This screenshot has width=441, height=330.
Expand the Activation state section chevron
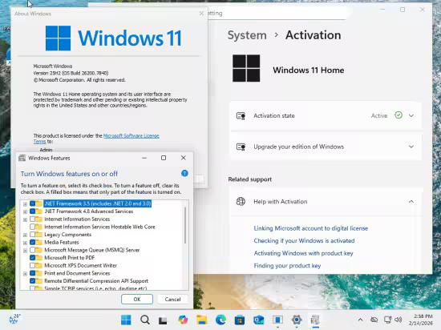411,115
